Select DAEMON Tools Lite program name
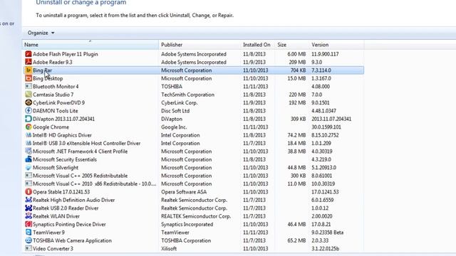Screen dimensions: 456x256 point(56,111)
